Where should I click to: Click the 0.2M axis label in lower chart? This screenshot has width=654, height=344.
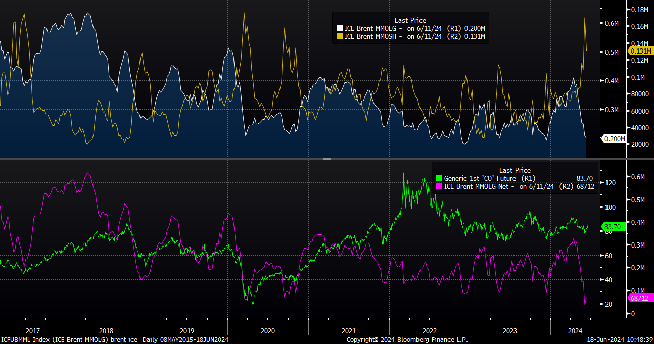pos(637,268)
